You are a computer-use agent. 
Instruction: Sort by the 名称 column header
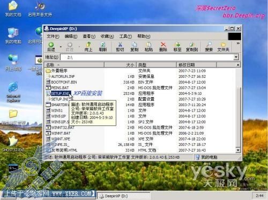coord(74,65)
